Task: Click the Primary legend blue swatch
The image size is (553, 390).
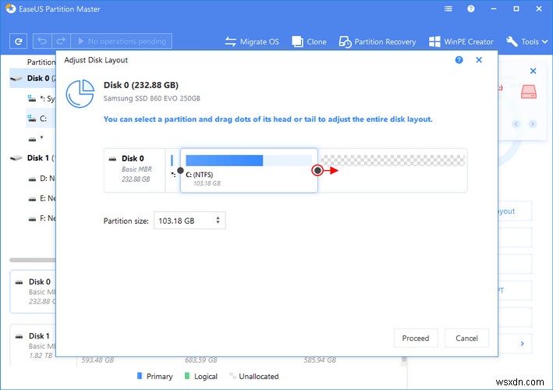Action: click(140, 376)
